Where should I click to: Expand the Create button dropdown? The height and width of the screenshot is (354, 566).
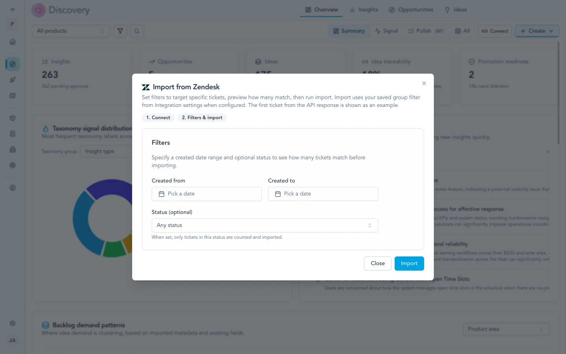552,31
